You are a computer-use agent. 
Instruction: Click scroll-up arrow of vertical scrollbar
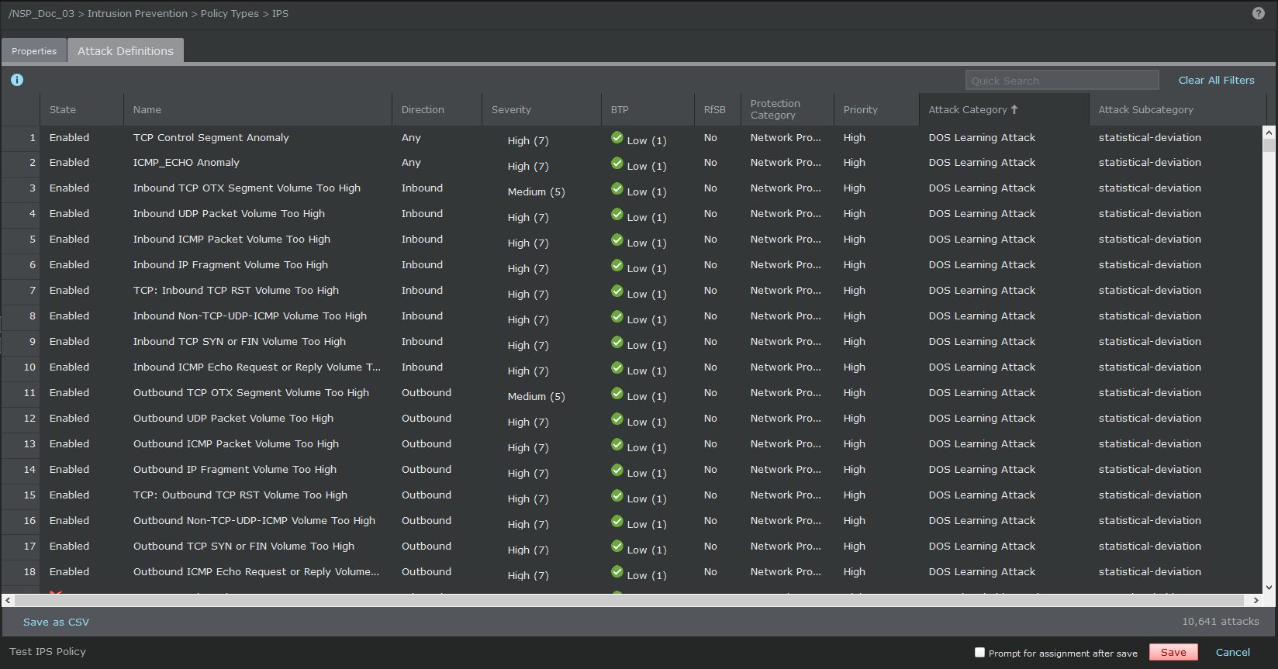click(x=1269, y=132)
